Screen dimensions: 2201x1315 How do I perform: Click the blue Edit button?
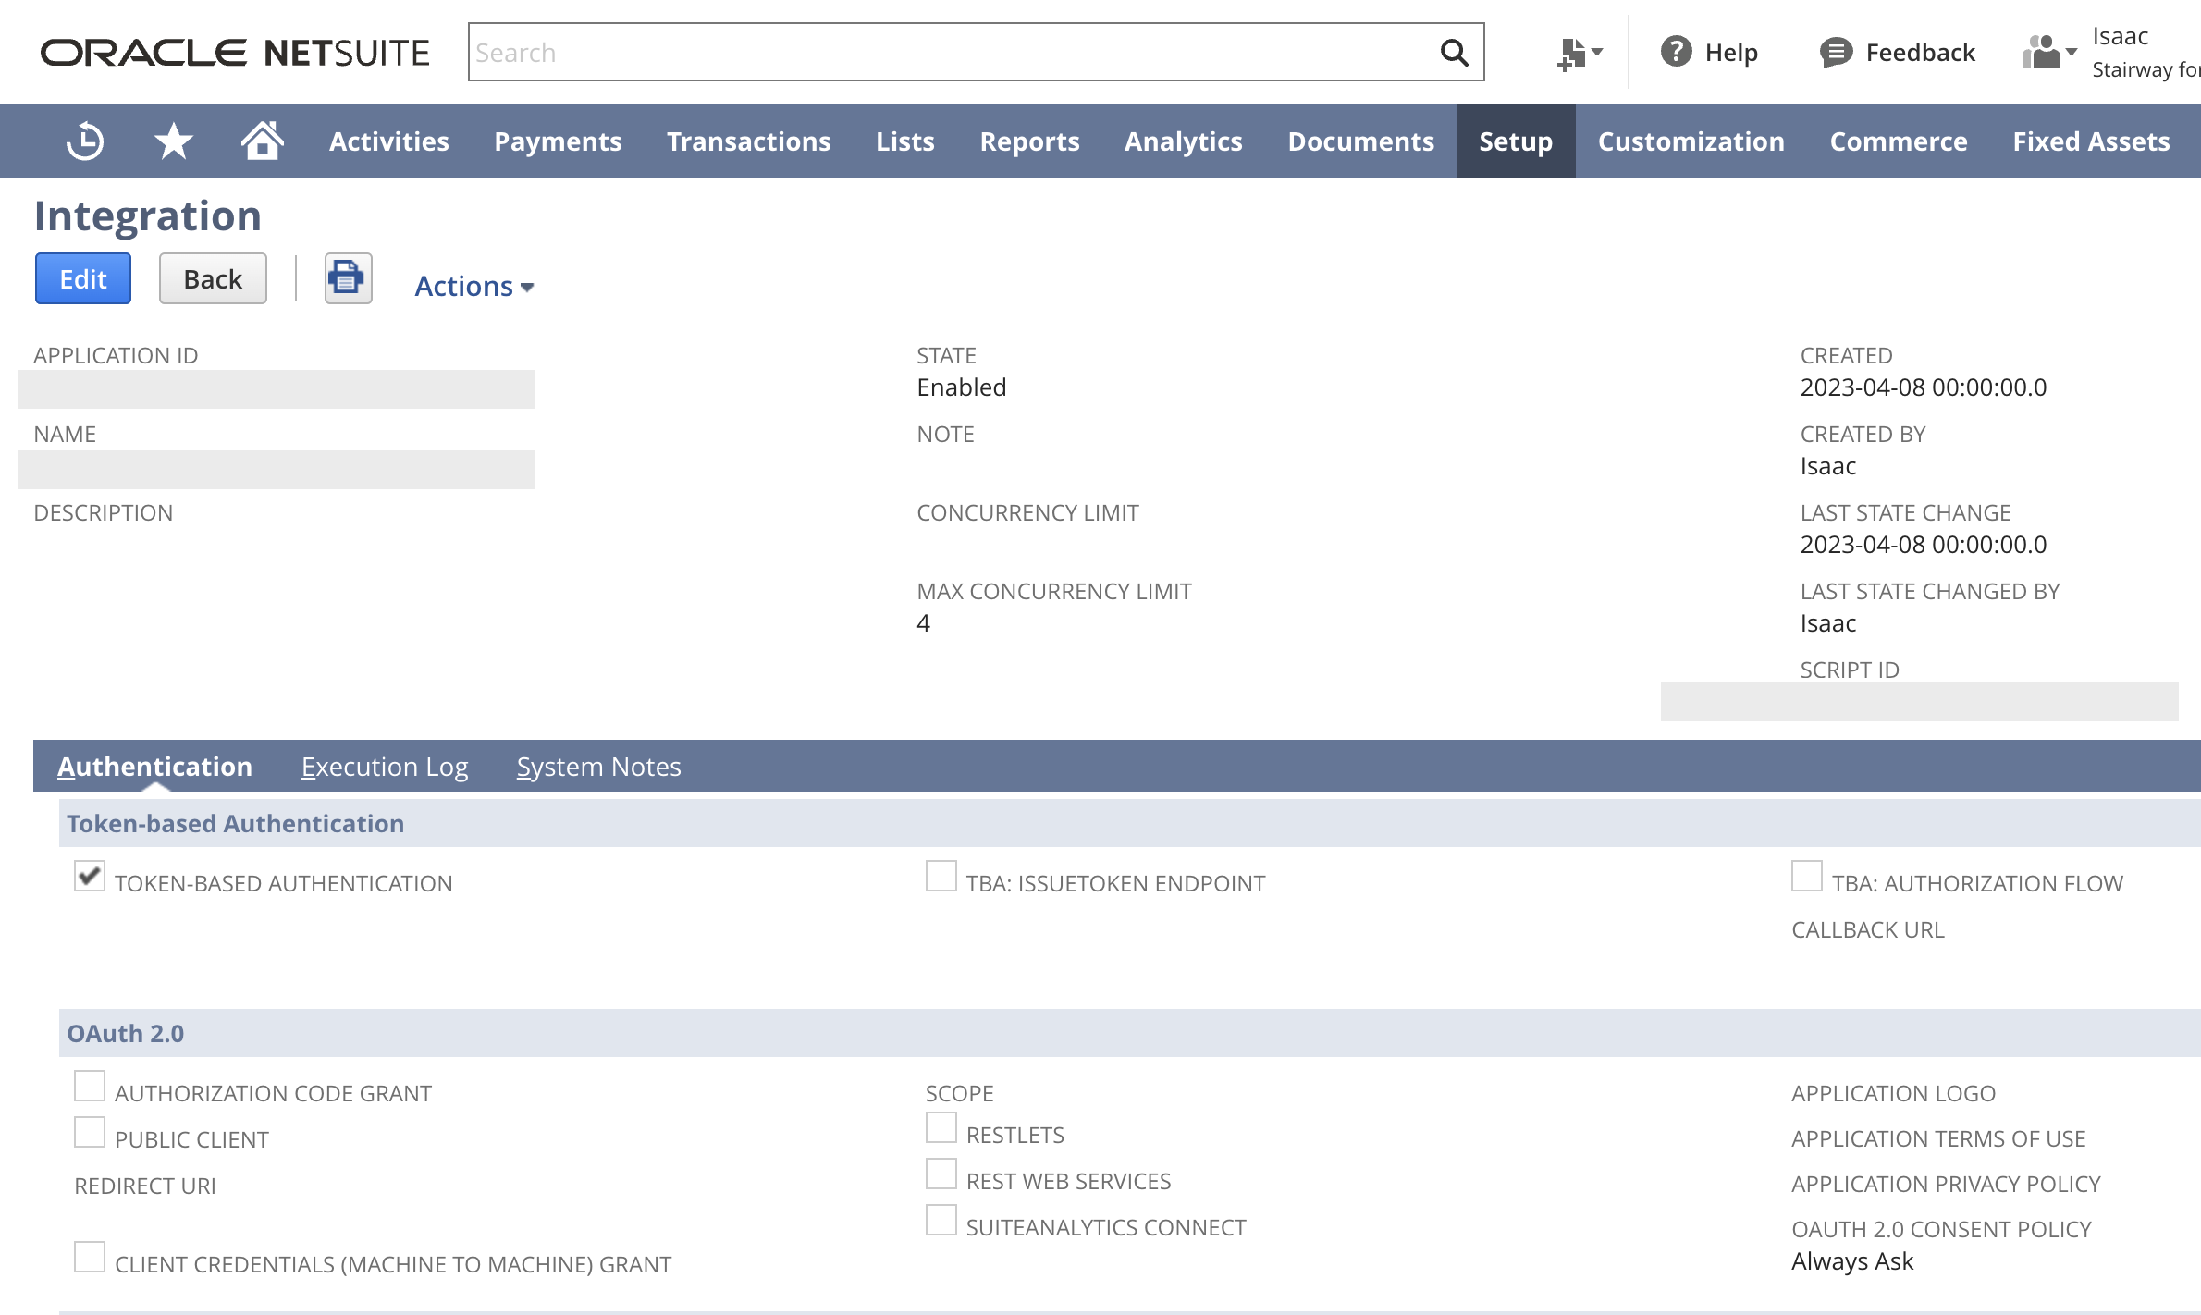[83, 278]
